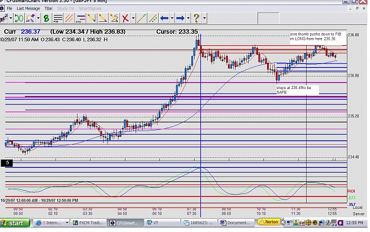Click the blue left arrow icon
The width and height of the screenshot is (370, 232).
click(x=164, y=18)
